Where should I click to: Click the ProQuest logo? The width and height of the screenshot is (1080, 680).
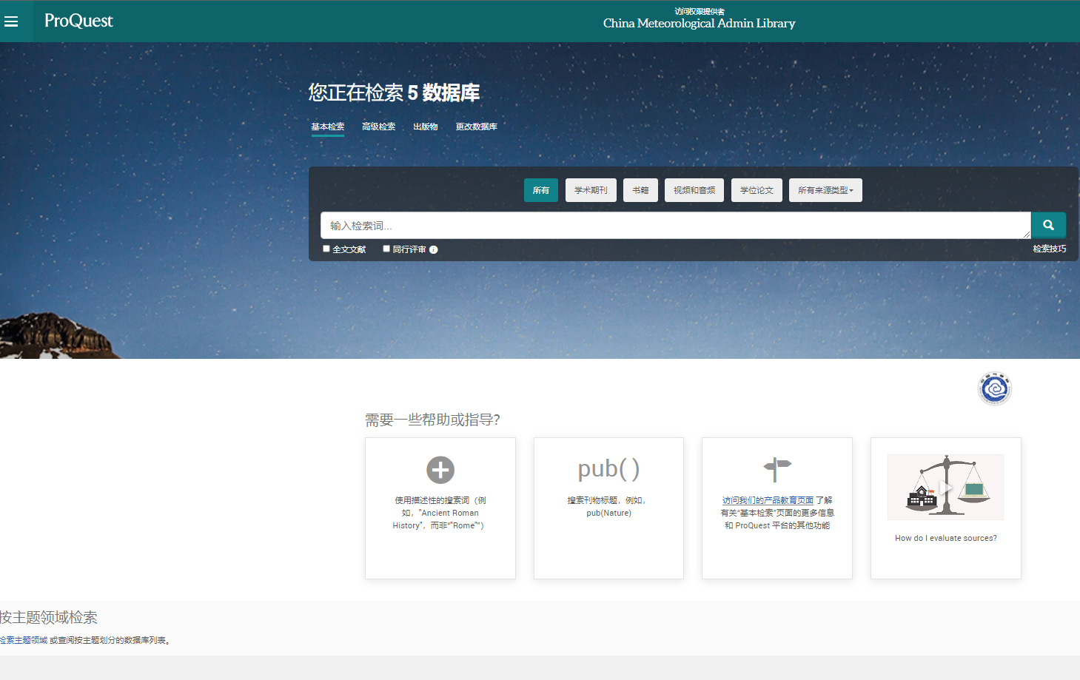(78, 21)
